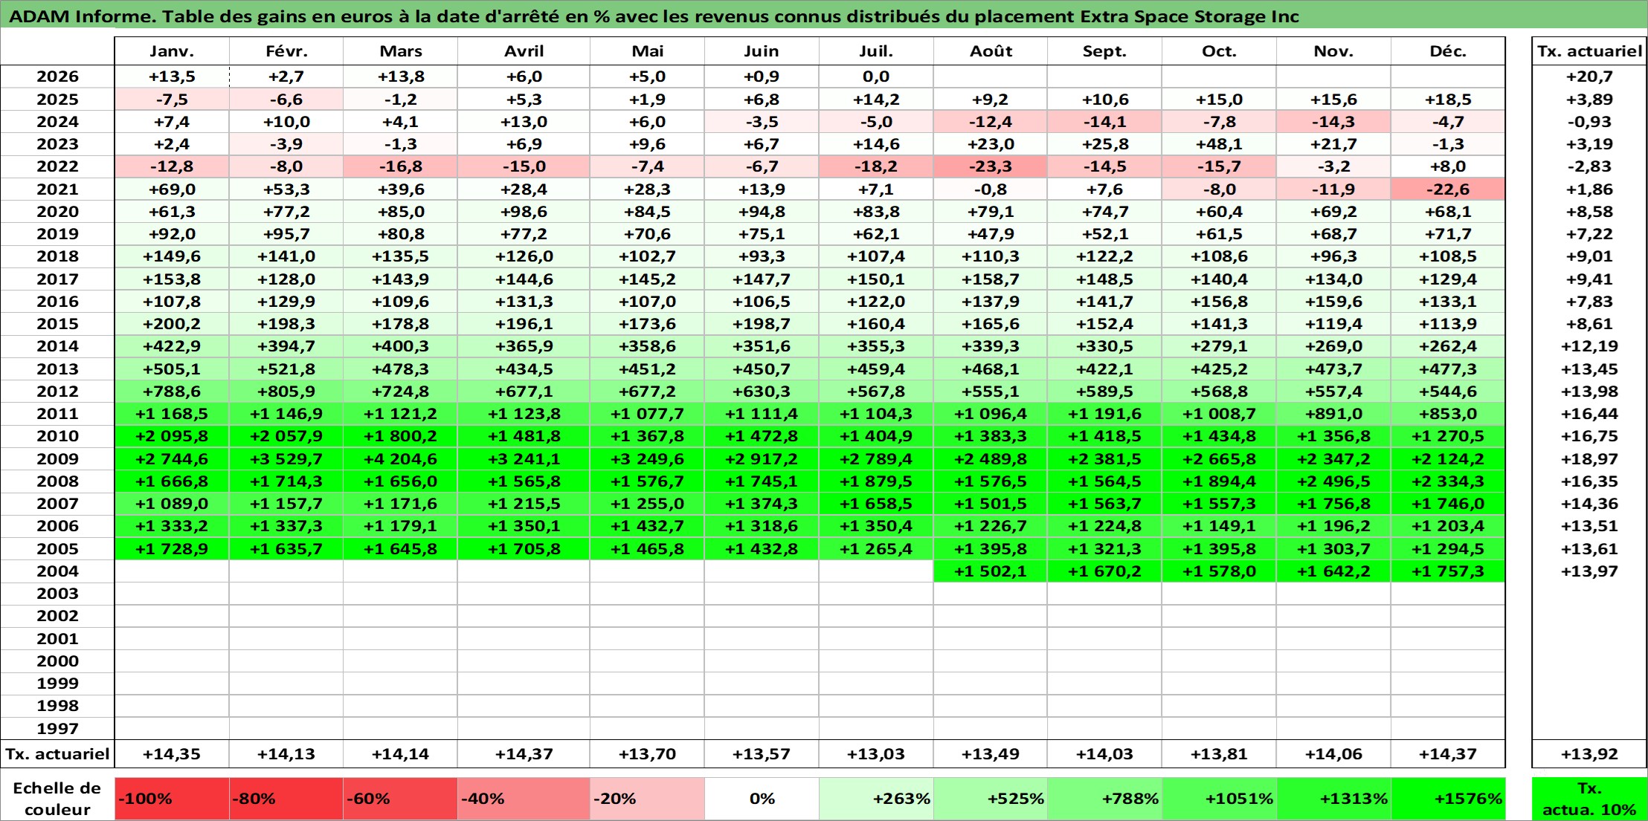Image resolution: width=1648 pixels, height=821 pixels.
Task: Select the 'Tx. actuariel' label of the bottom row
Action: (57, 754)
